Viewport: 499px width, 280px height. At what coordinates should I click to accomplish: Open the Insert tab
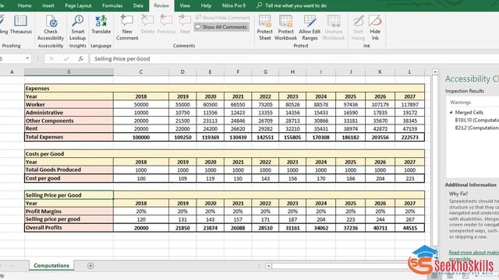tap(48, 5)
